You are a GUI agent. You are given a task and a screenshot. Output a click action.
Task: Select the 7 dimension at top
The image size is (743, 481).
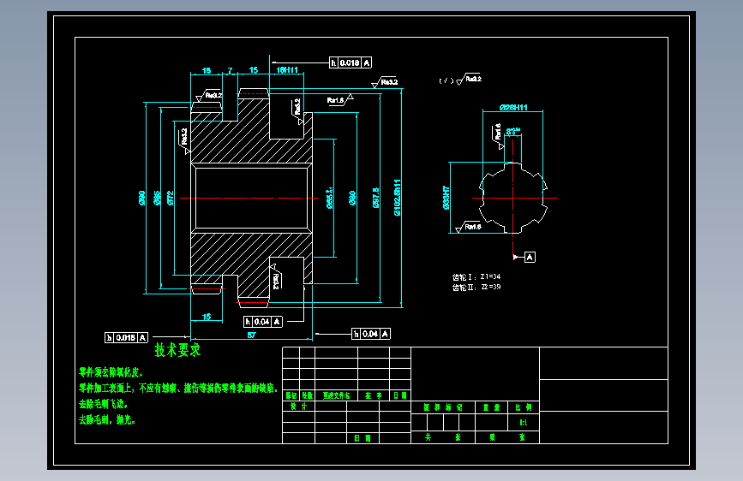pyautogui.click(x=231, y=70)
